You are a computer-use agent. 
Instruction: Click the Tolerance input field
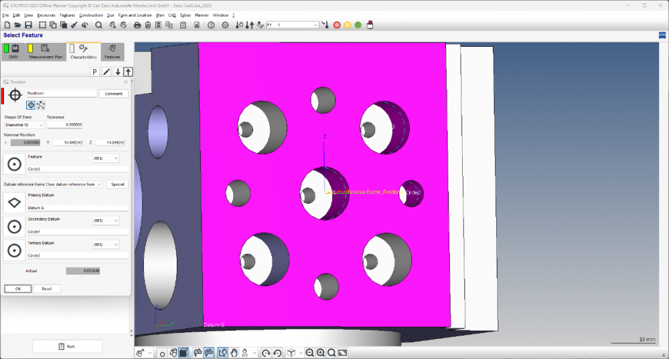65,125
